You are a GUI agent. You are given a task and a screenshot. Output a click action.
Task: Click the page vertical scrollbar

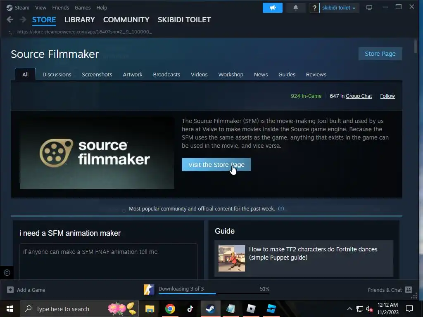416,46
